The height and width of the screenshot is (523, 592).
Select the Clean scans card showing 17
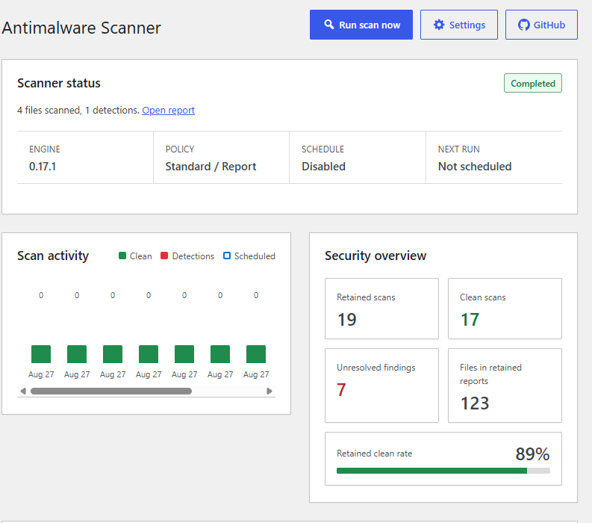pyautogui.click(x=505, y=309)
